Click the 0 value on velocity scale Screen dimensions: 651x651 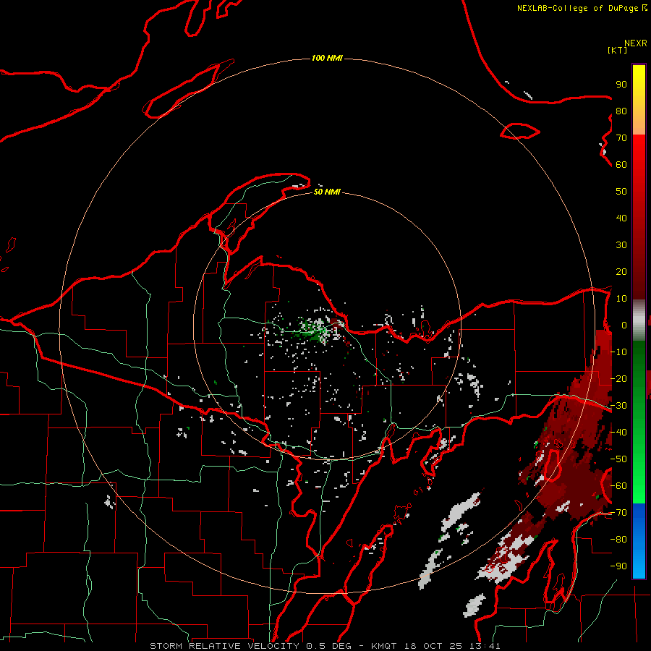[x=624, y=325]
